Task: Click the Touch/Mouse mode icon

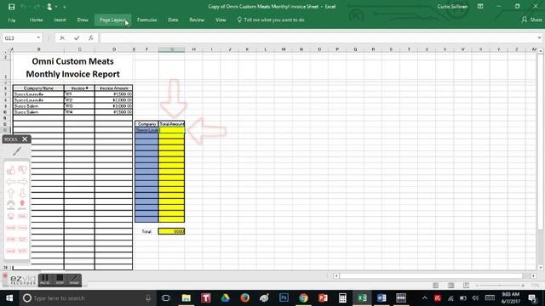Action: click(49, 7)
